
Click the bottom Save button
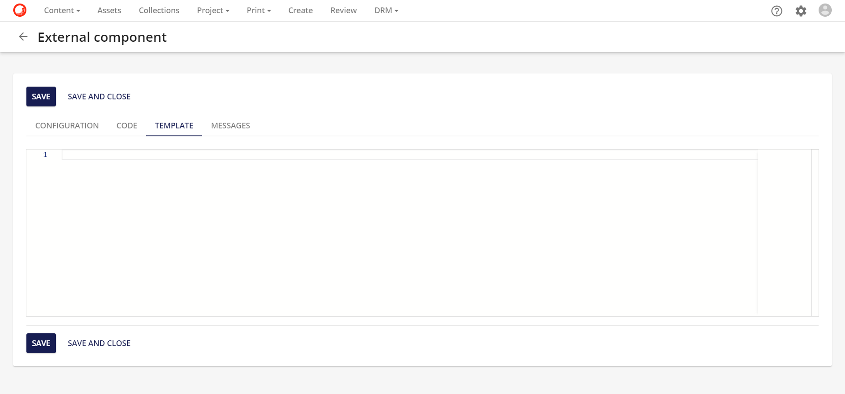(41, 343)
